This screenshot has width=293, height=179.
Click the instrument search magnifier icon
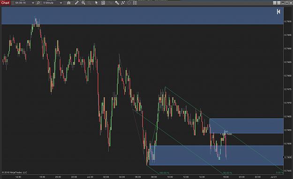pyautogui.click(x=38, y=3)
